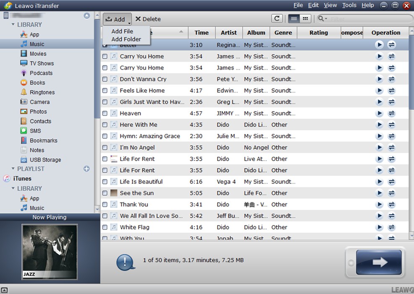Screen dimensions: 414x294
Task: Sort by the Rating column header
Action: (319, 33)
